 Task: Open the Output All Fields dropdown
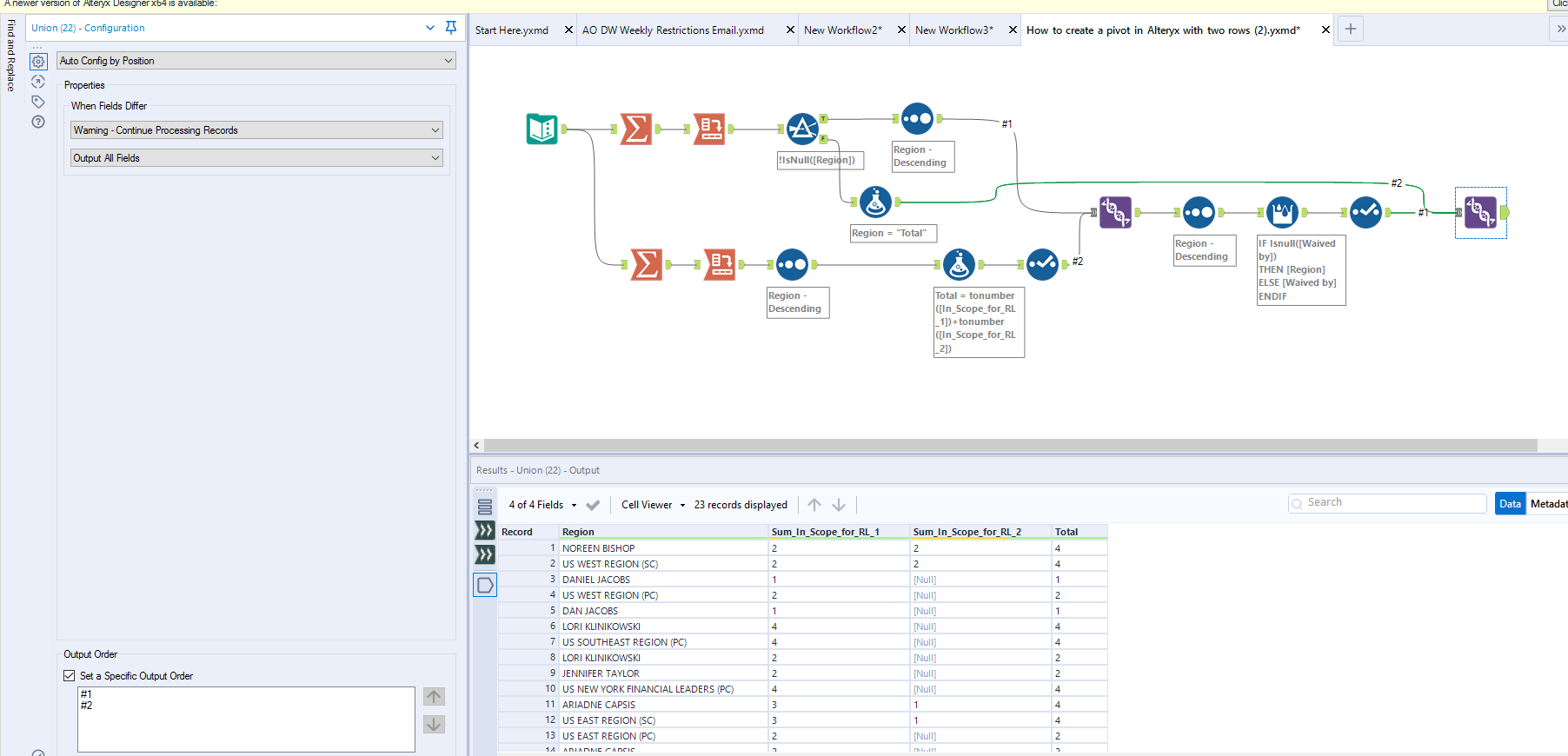pyautogui.click(x=256, y=158)
